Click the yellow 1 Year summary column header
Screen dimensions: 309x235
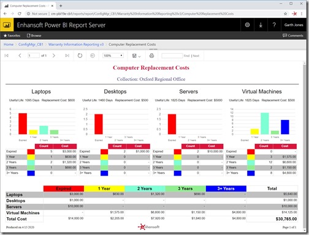(x=104, y=188)
